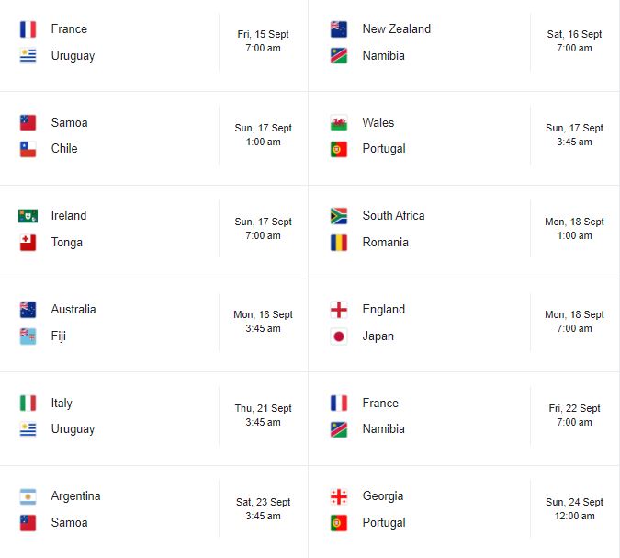The image size is (620, 558).
Task: Click the Italy flag icon
Action: [28, 404]
